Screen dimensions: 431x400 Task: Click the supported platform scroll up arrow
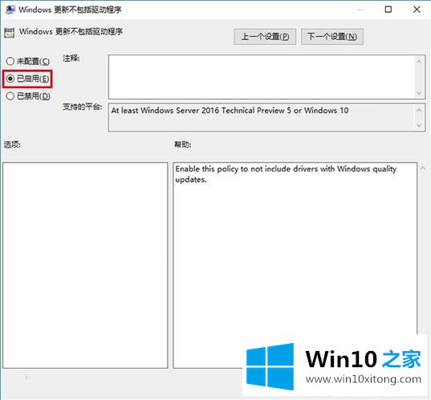(419, 110)
